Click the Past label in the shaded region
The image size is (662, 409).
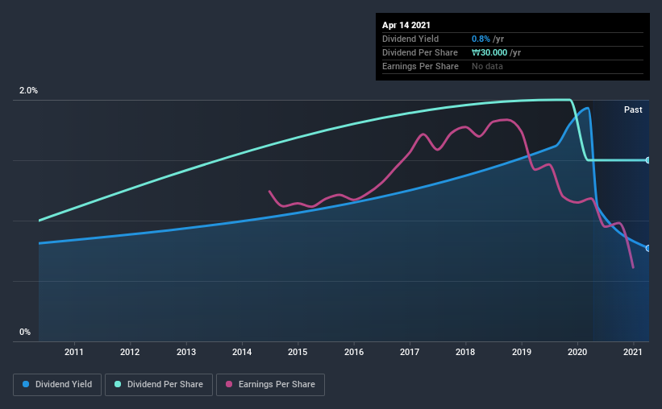point(633,109)
